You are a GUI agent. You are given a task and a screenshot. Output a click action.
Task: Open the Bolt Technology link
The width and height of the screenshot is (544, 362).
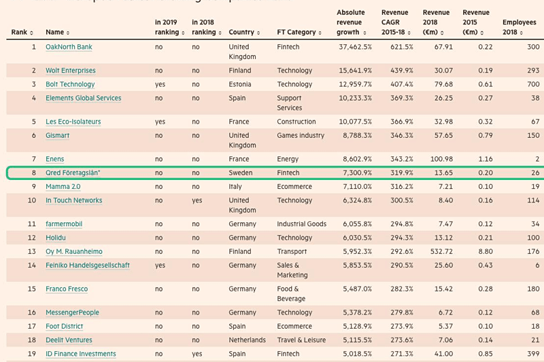click(70, 84)
